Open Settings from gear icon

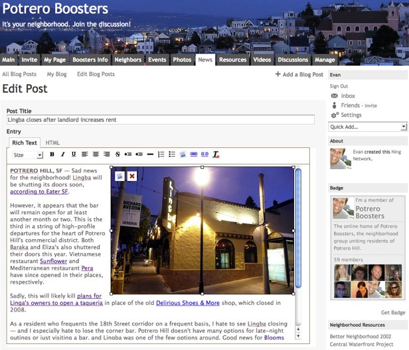coord(335,115)
